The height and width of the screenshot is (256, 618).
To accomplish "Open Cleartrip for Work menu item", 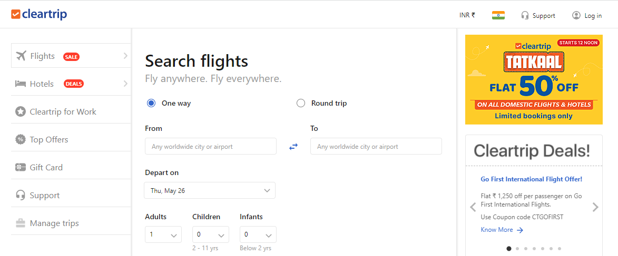I will point(63,111).
